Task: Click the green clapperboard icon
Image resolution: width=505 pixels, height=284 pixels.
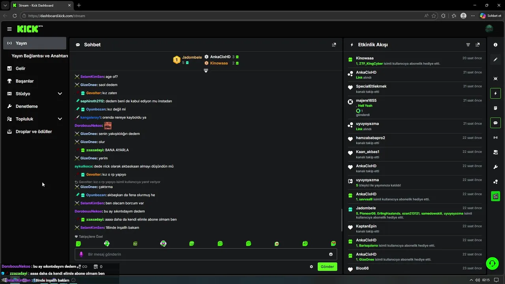Action: (x=496, y=196)
